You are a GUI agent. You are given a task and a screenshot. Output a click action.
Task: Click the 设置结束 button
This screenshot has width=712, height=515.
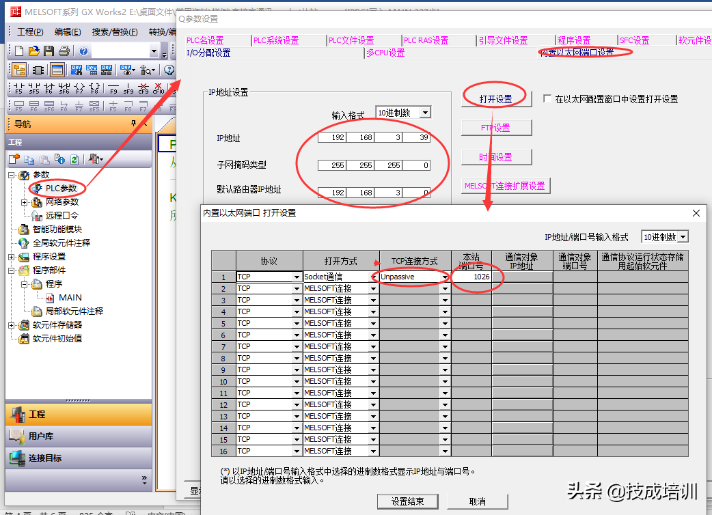coord(407,501)
